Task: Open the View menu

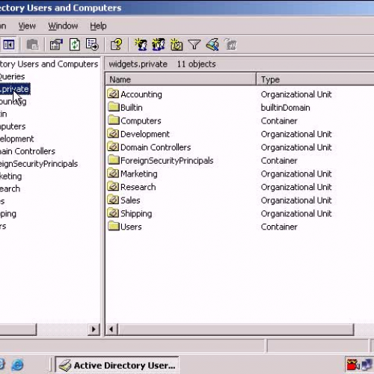Action: point(27,26)
